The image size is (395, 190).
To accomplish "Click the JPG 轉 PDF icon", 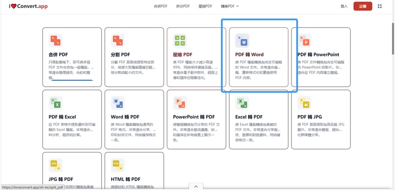I will pos(55,165).
